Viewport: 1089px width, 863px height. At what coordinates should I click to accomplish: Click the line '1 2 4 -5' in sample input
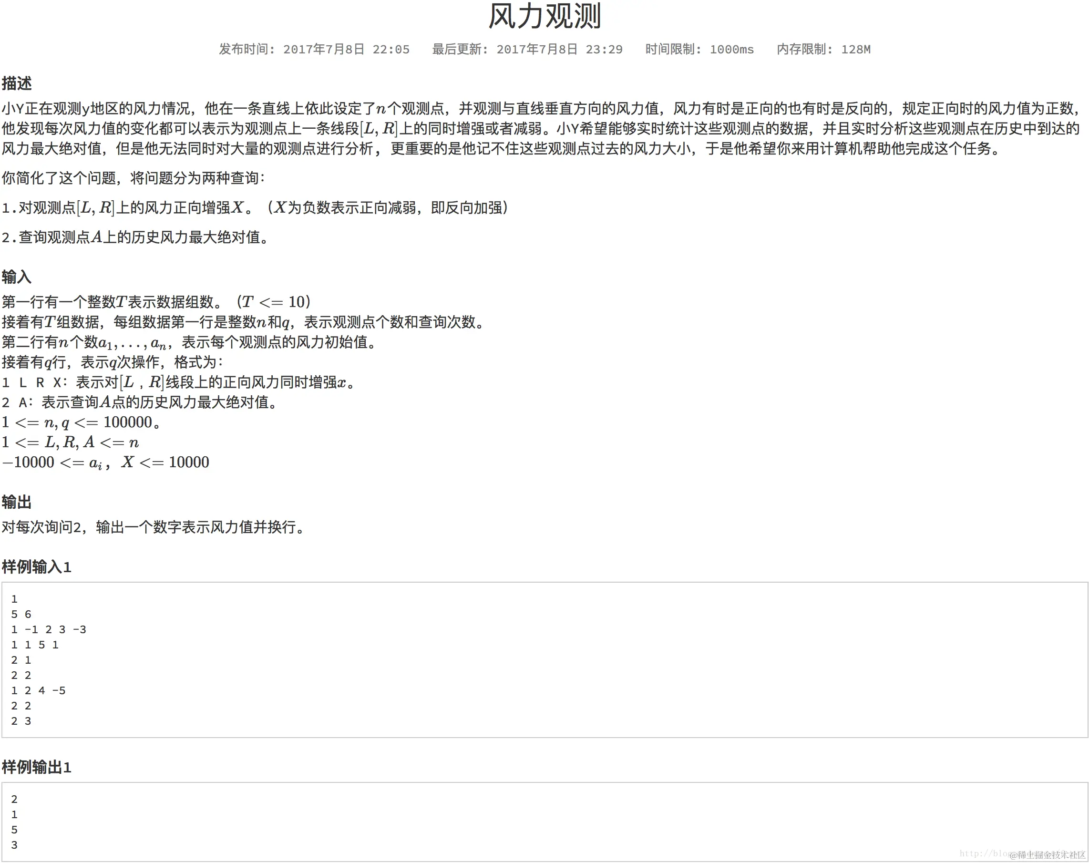[39, 690]
